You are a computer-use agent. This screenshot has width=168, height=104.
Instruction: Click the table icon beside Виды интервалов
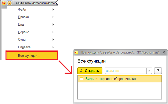(81, 79)
